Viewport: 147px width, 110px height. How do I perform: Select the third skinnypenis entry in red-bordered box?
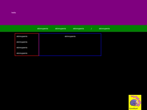coord(22,48)
